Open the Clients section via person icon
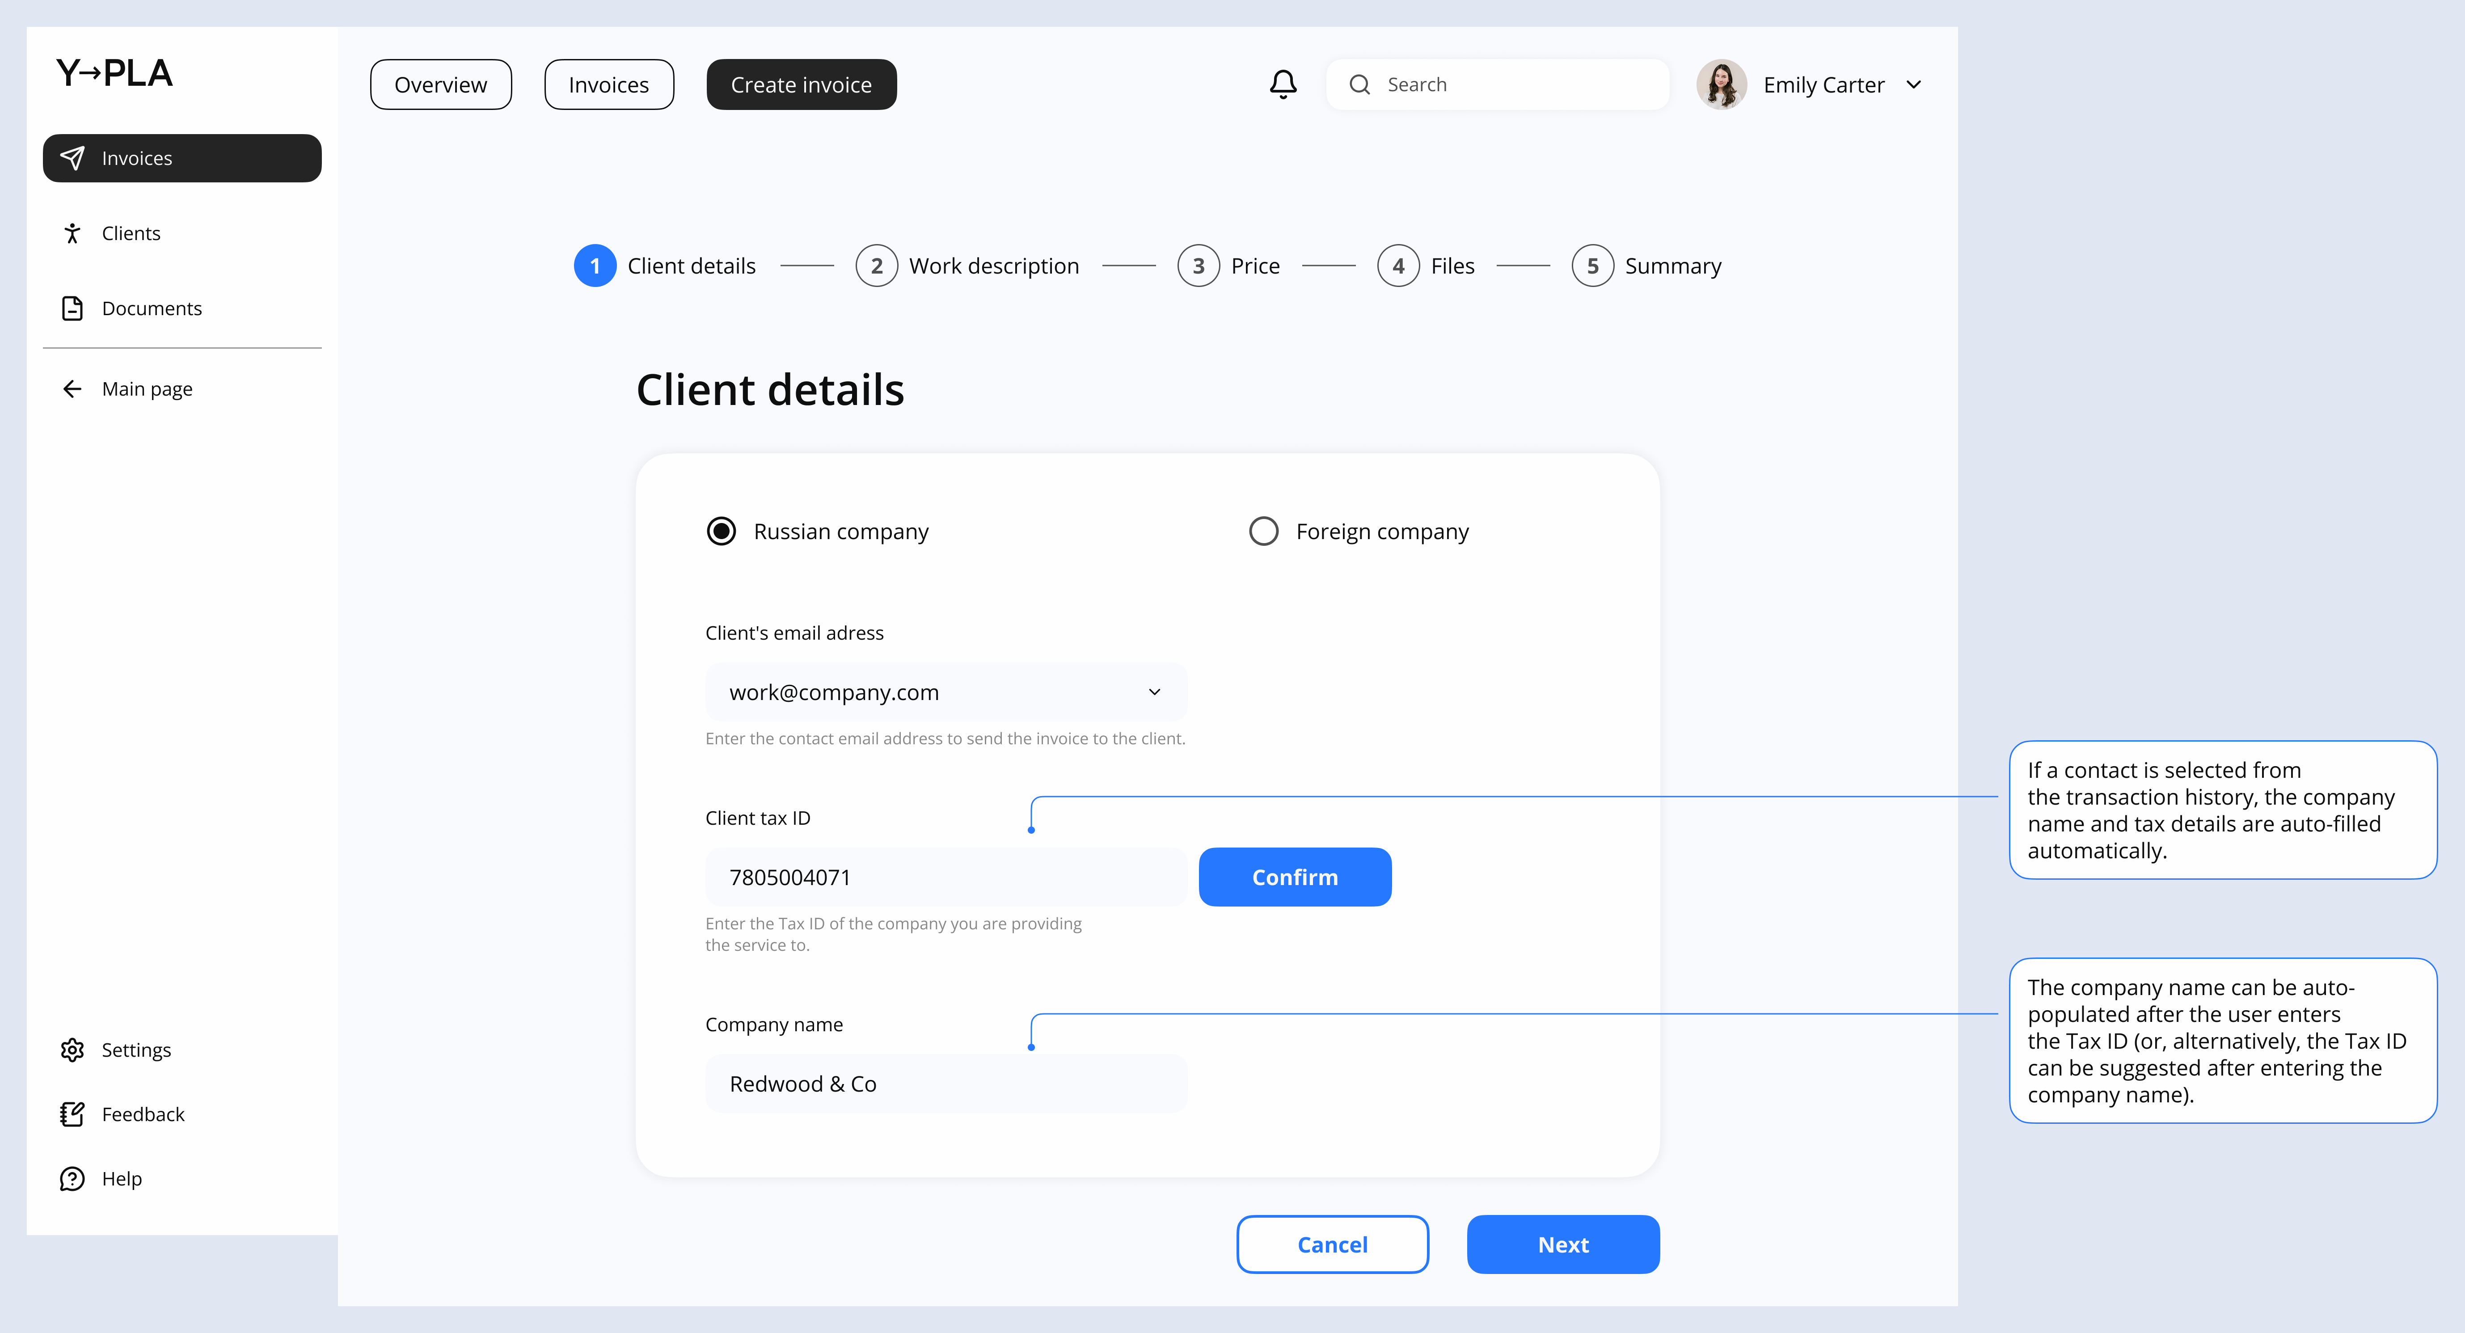 pyautogui.click(x=73, y=232)
